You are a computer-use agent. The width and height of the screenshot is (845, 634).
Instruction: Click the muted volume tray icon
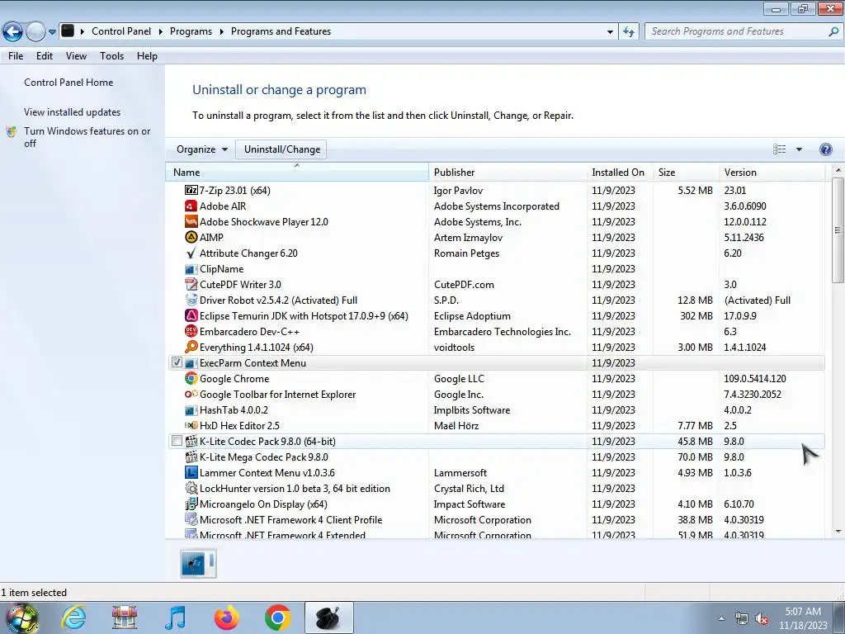pos(762,619)
